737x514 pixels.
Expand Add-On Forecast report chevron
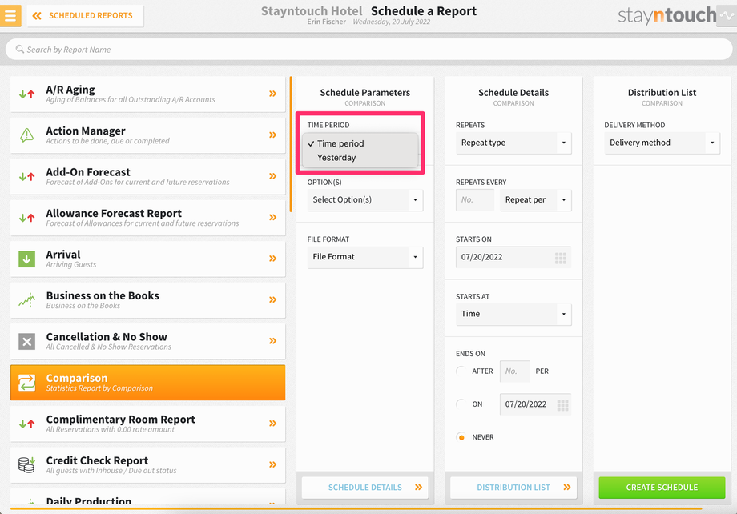click(x=272, y=176)
